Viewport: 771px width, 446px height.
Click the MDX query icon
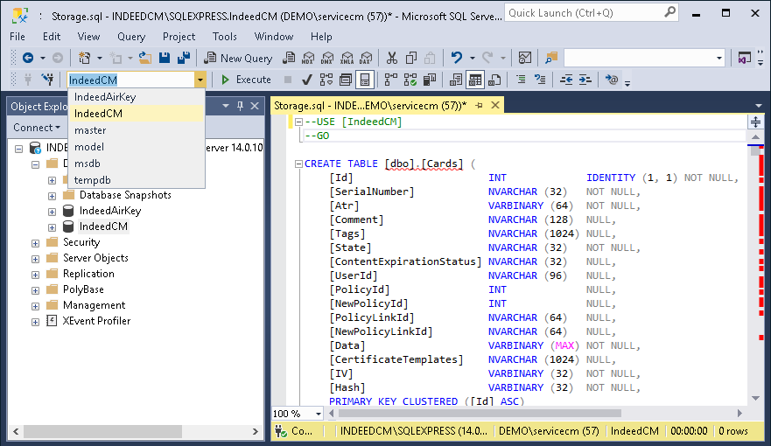click(307, 58)
